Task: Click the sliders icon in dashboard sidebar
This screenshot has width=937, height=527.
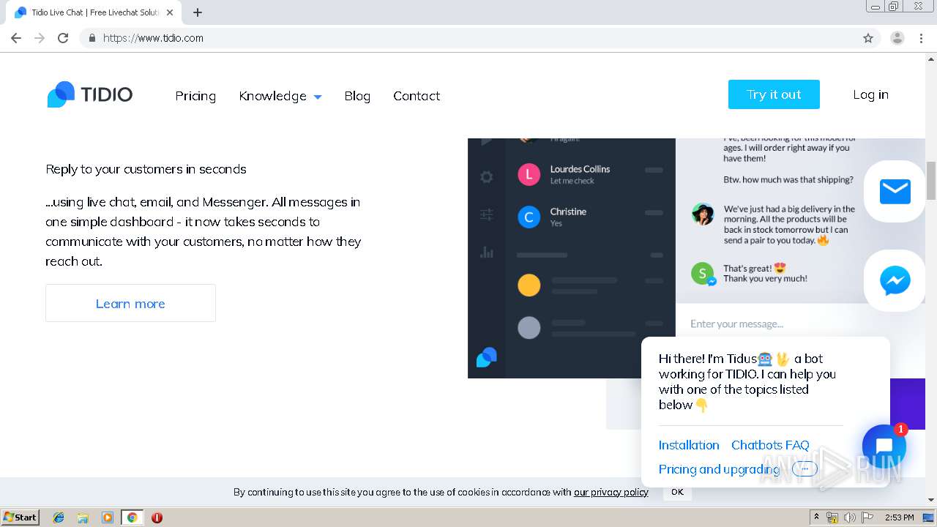Action: (x=487, y=214)
